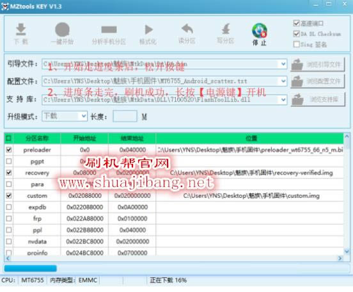
Task: Click the Download (下载) toolbar icon
Action: [x=21, y=29]
